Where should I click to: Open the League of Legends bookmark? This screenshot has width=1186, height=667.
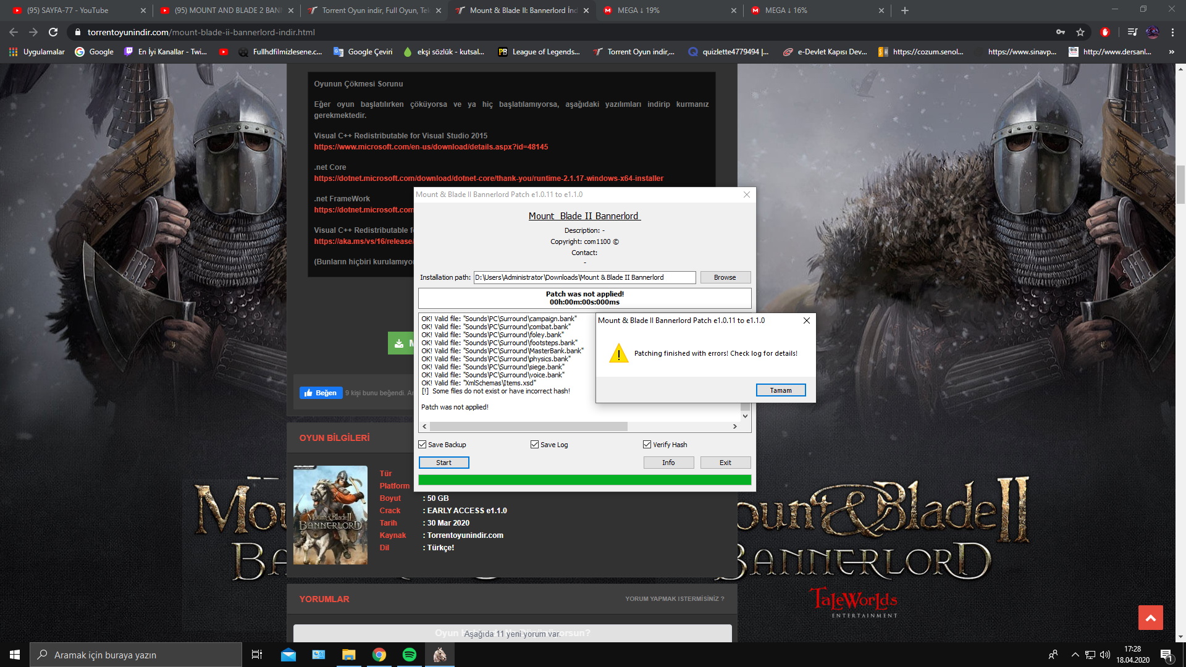pos(539,52)
